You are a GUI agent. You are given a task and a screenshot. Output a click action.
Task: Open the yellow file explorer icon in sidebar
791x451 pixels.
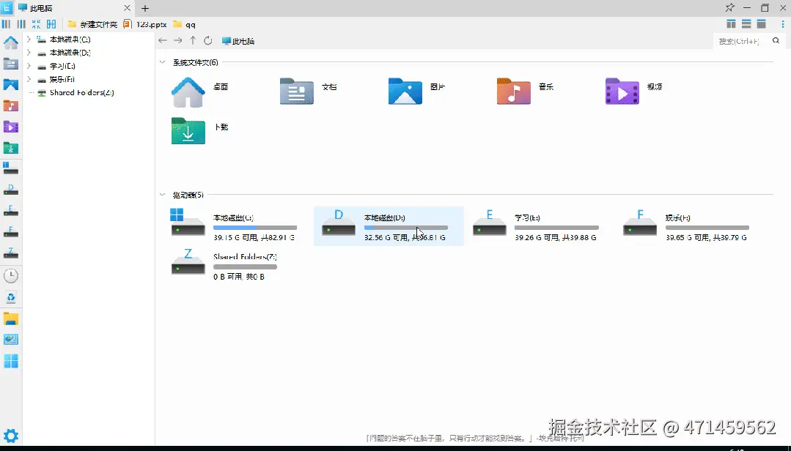(10, 318)
